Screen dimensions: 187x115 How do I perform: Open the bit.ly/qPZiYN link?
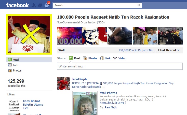(x=112, y=103)
